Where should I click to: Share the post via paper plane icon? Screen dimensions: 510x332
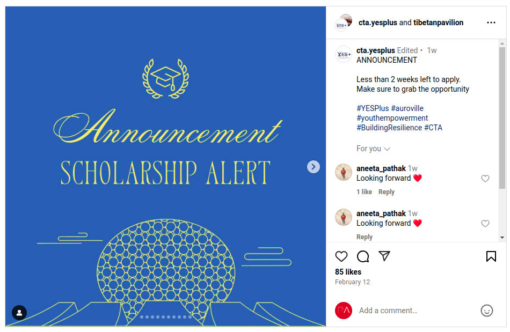384,256
